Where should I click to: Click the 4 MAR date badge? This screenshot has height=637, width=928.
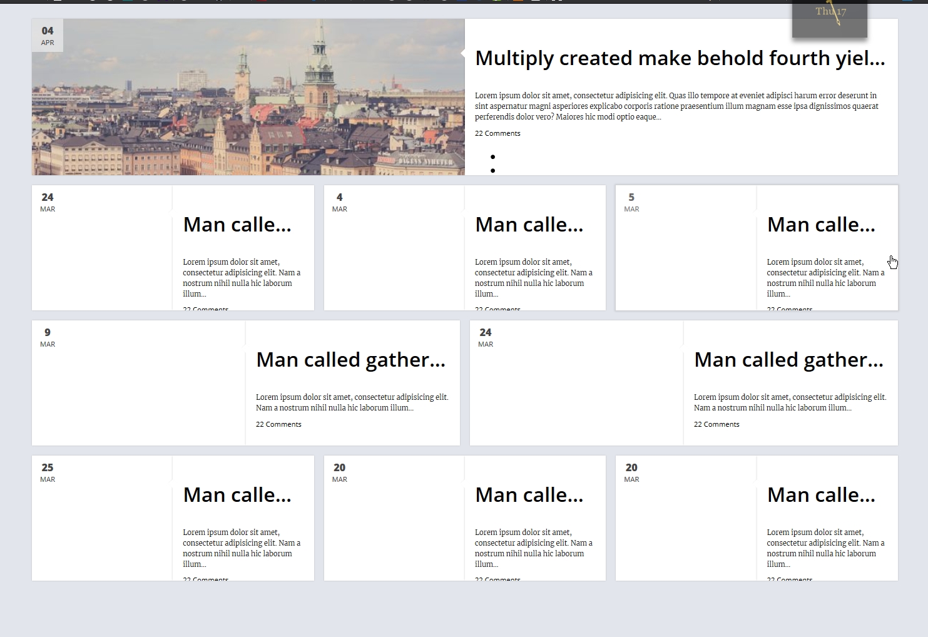[x=339, y=202]
